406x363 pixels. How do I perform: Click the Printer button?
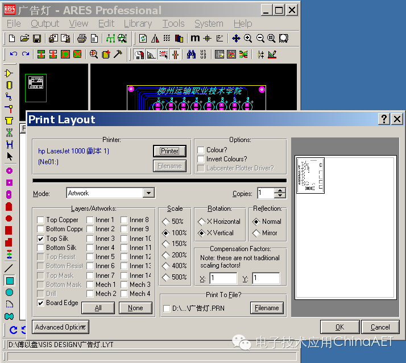click(169, 151)
